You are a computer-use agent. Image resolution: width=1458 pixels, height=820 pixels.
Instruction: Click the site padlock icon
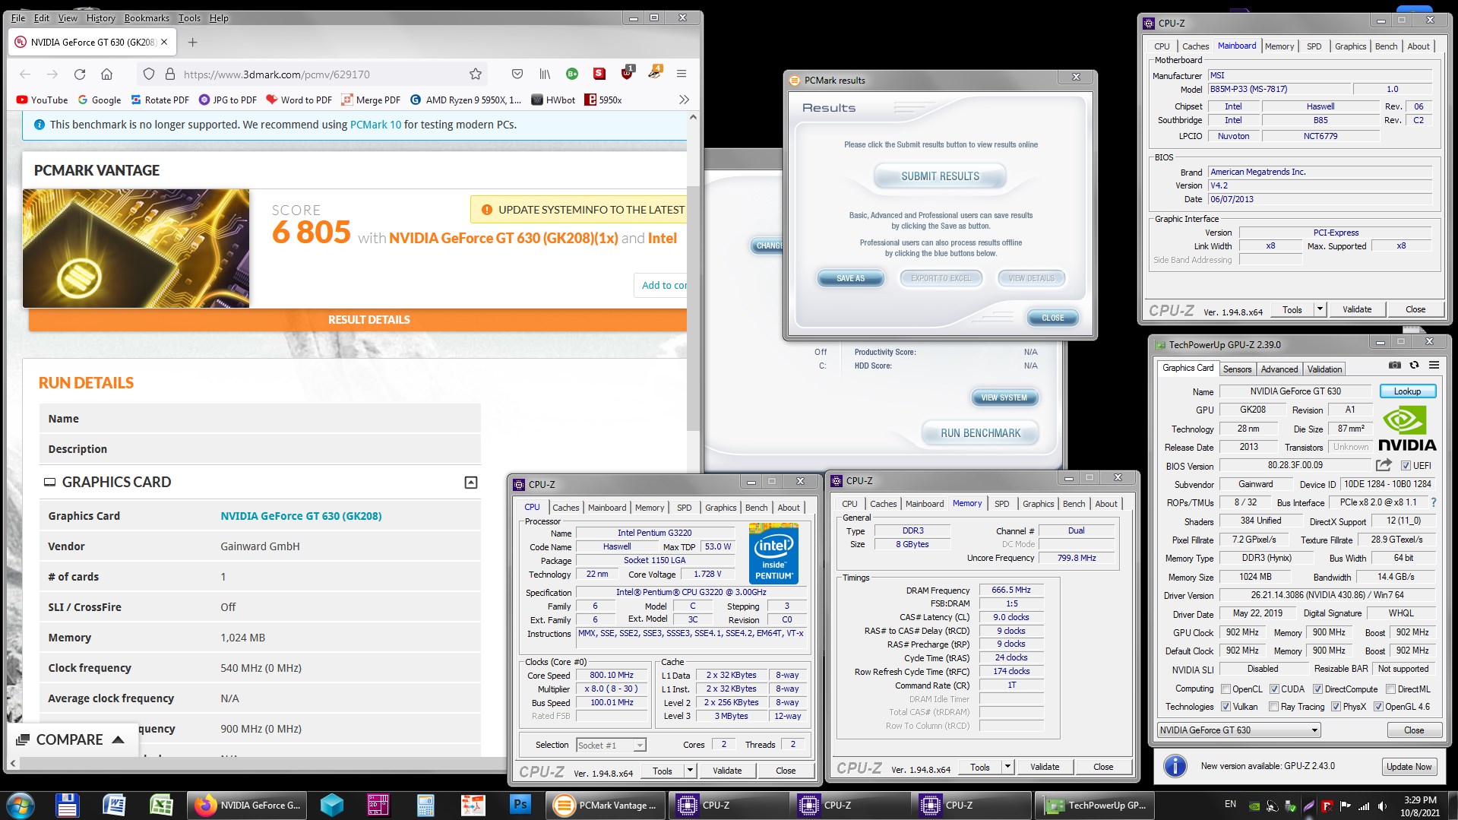click(170, 74)
